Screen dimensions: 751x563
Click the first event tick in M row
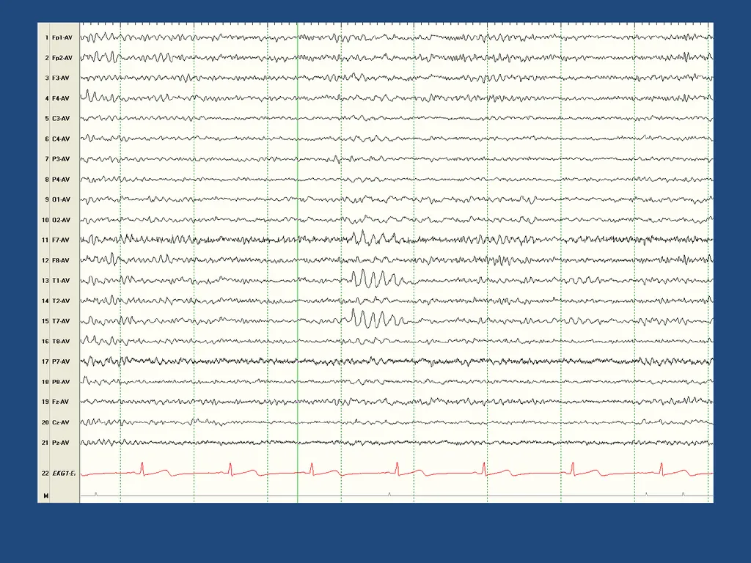96,493
